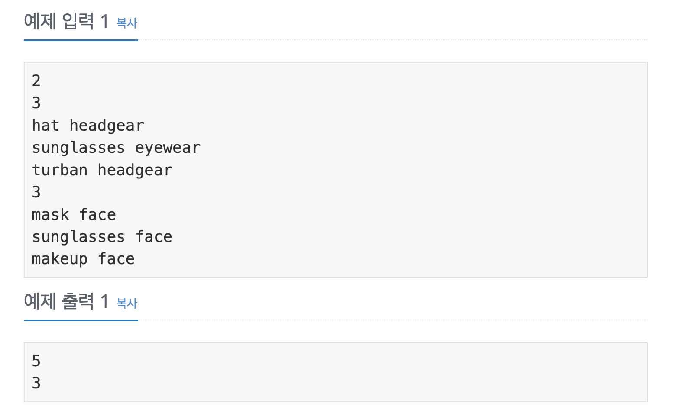
Task: Click headgear on the hat line
Action: click(x=107, y=126)
